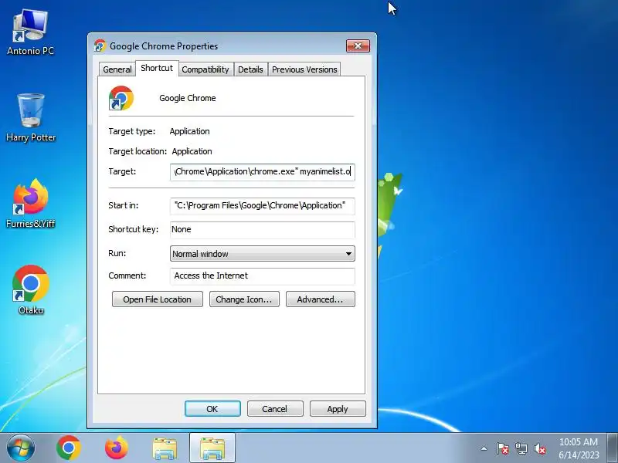Confirm with the OK button
Screen dimensions: 618x463
point(212,409)
